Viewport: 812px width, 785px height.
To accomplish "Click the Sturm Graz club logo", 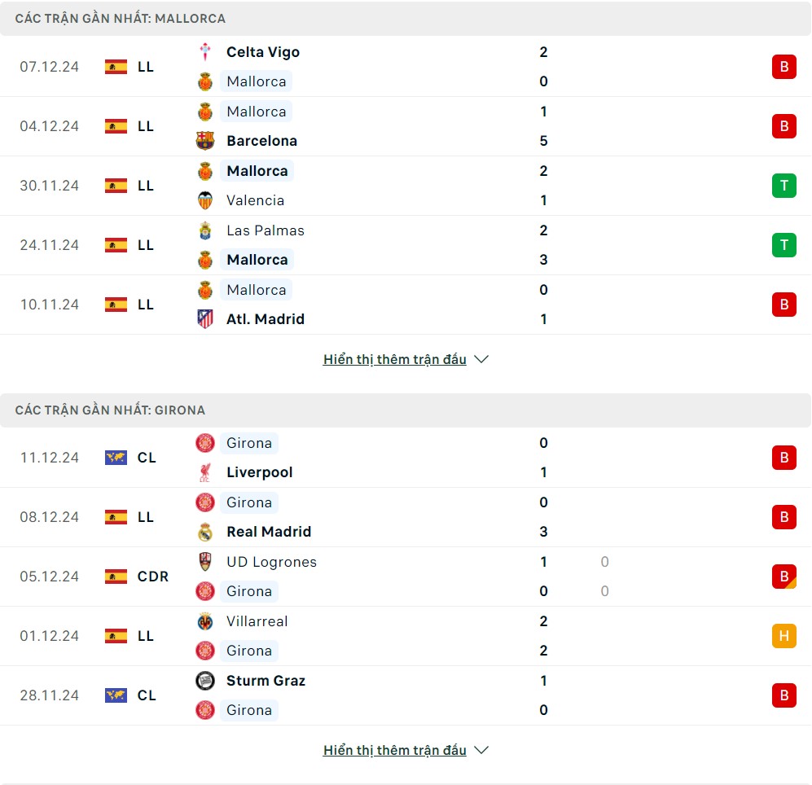I will (205, 681).
